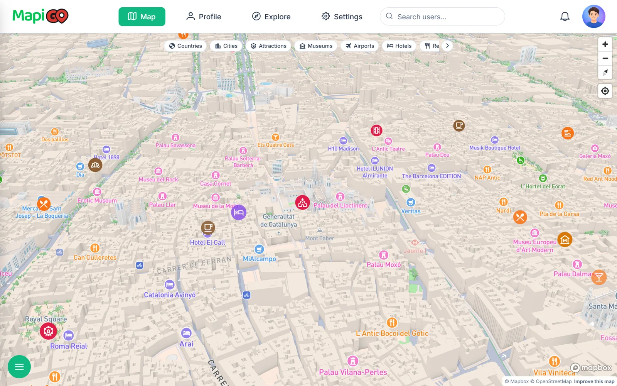Go to the Explore tab
This screenshot has height=386, width=617.
[x=271, y=17]
